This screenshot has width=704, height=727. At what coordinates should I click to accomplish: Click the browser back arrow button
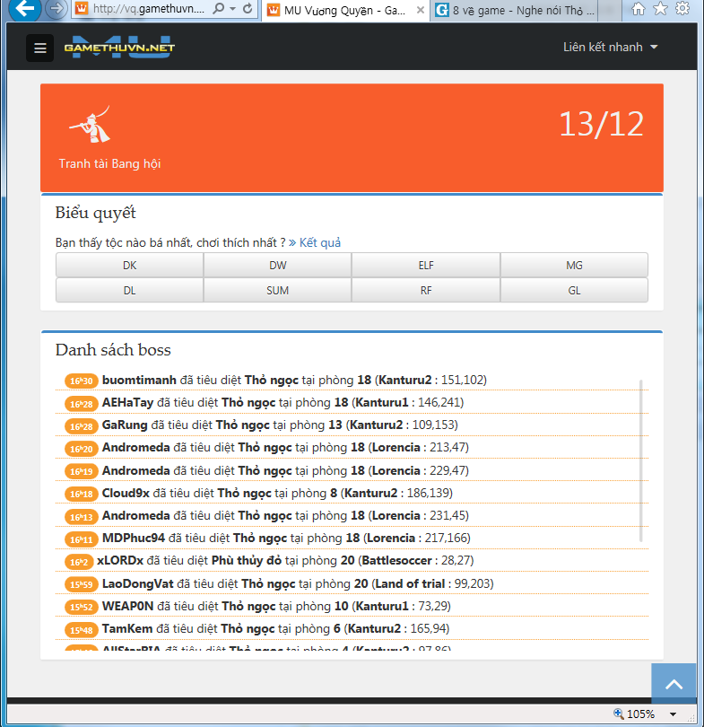tap(23, 9)
